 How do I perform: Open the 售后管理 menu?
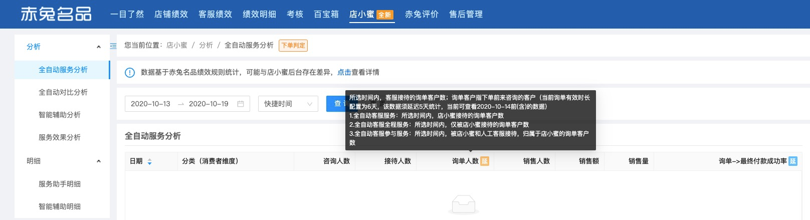click(466, 14)
